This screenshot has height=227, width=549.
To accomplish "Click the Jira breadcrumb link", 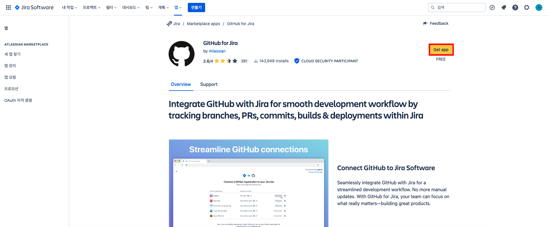I will click(177, 24).
